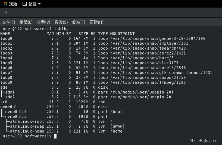
Task: Click the activities logo icon in the top bar
Action: 5,4
